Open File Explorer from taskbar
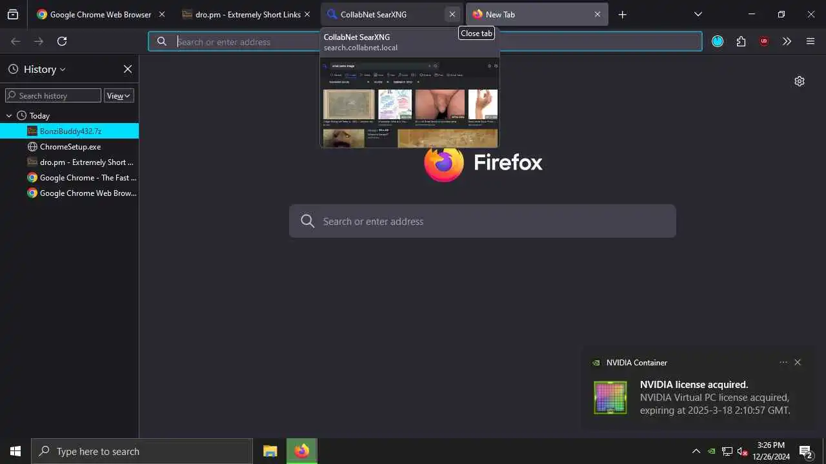 click(270, 451)
